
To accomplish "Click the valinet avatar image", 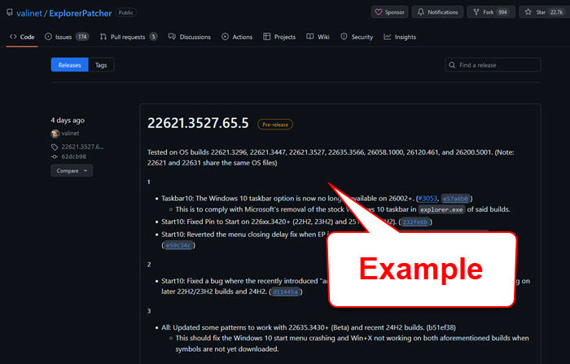I will 55,134.
